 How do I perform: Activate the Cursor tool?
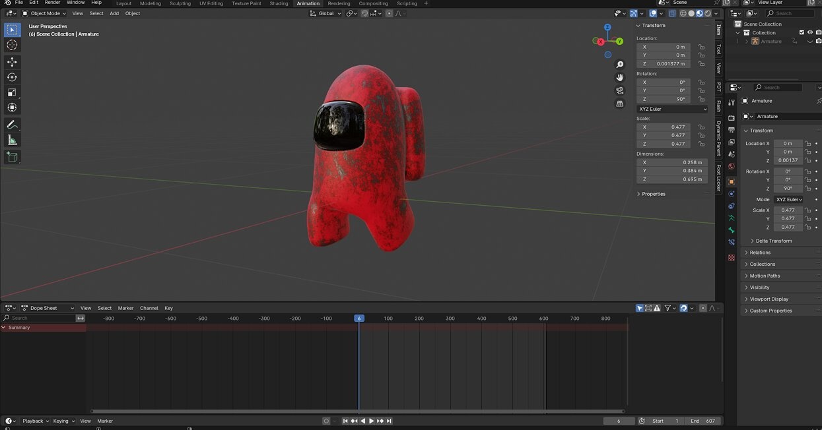pyautogui.click(x=12, y=45)
